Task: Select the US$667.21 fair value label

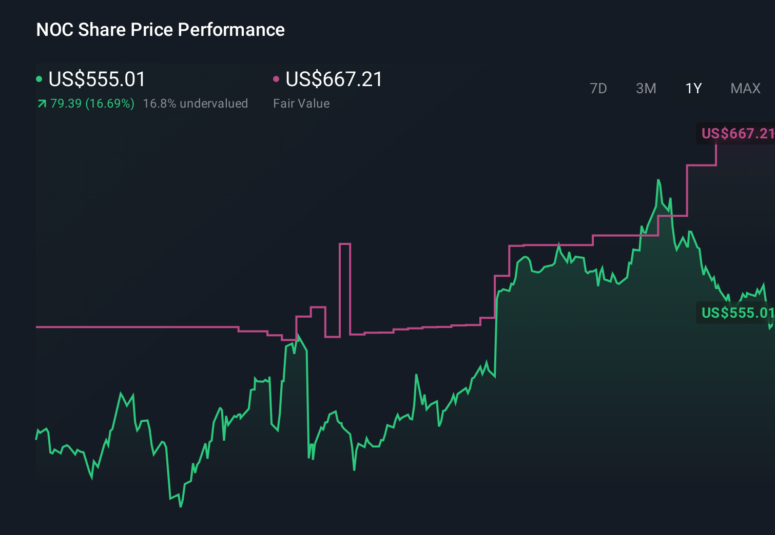Action: coord(333,79)
